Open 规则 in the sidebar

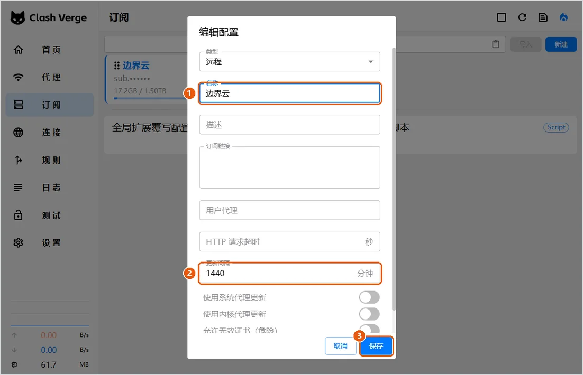(50, 160)
